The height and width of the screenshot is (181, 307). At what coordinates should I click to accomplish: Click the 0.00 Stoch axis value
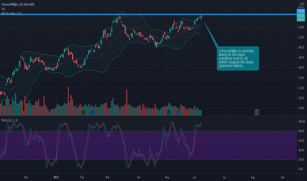(x=301, y=169)
